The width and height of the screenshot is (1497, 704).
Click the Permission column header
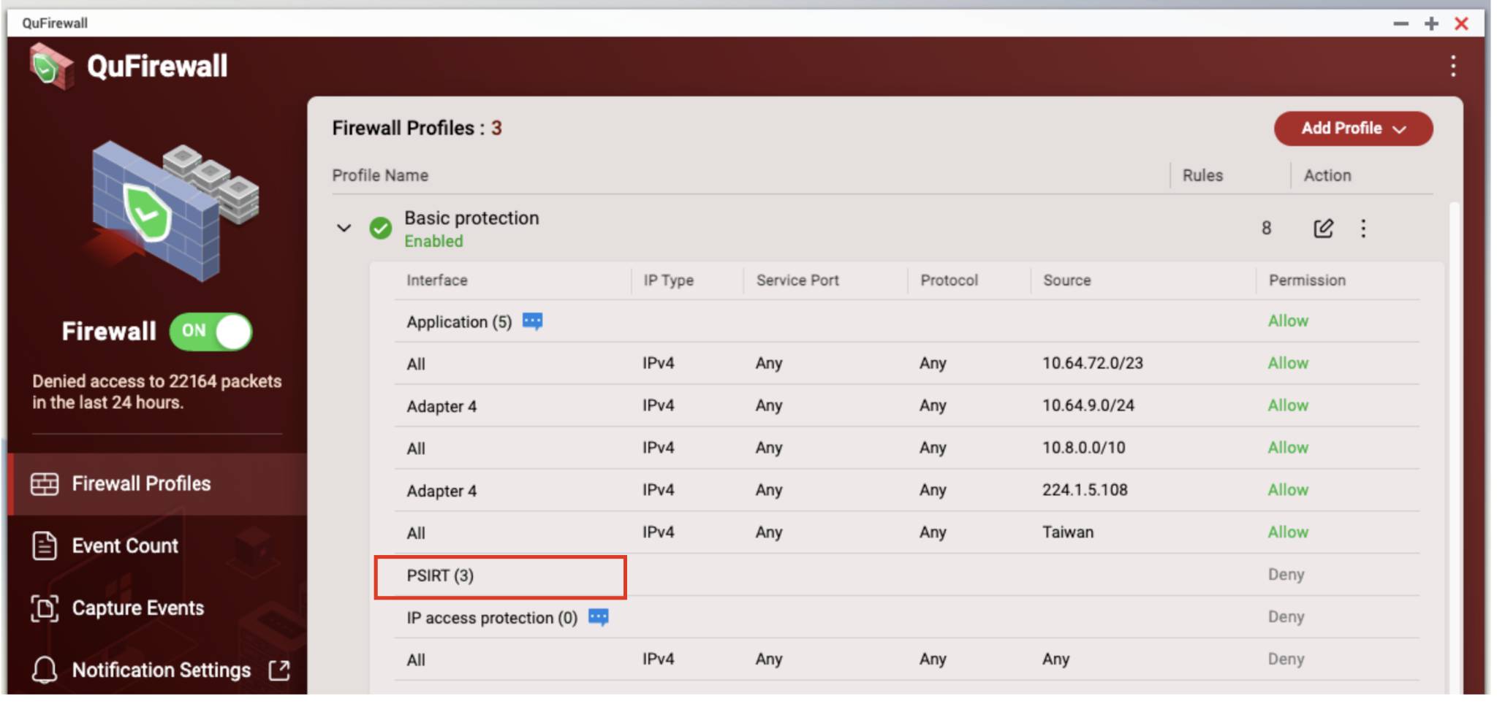pos(1307,280)
